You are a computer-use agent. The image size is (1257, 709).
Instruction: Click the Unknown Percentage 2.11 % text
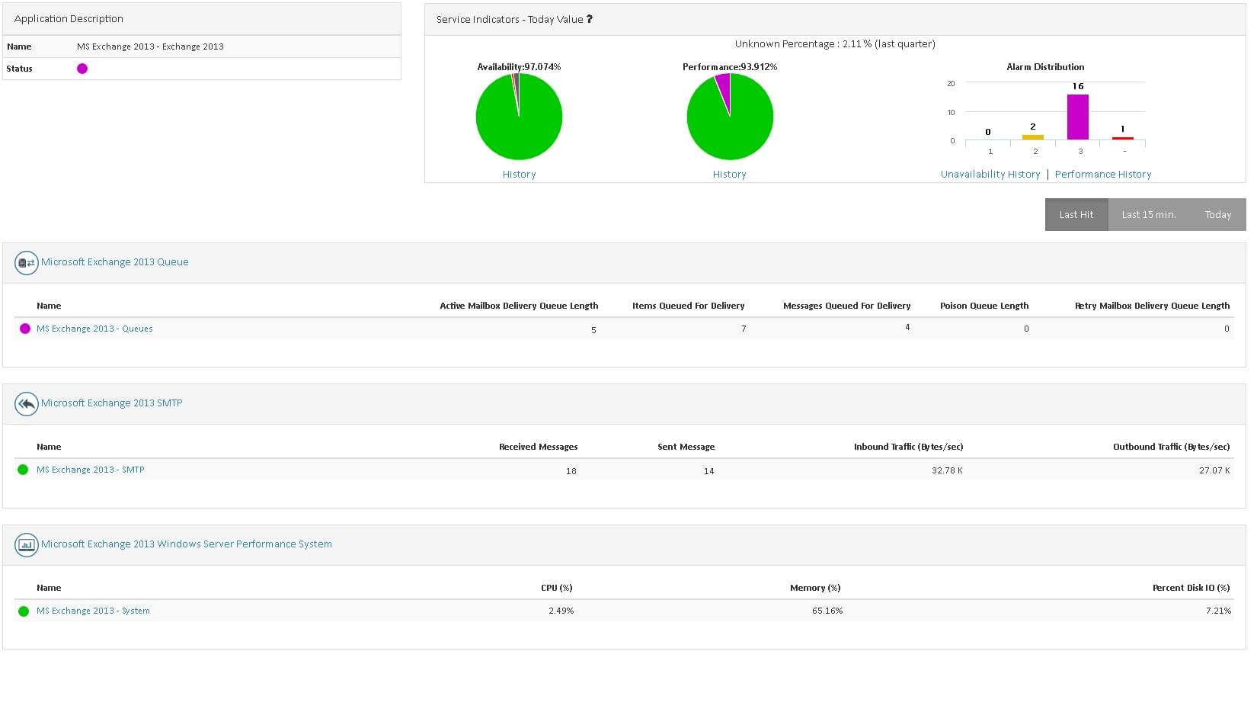[835, 44]
